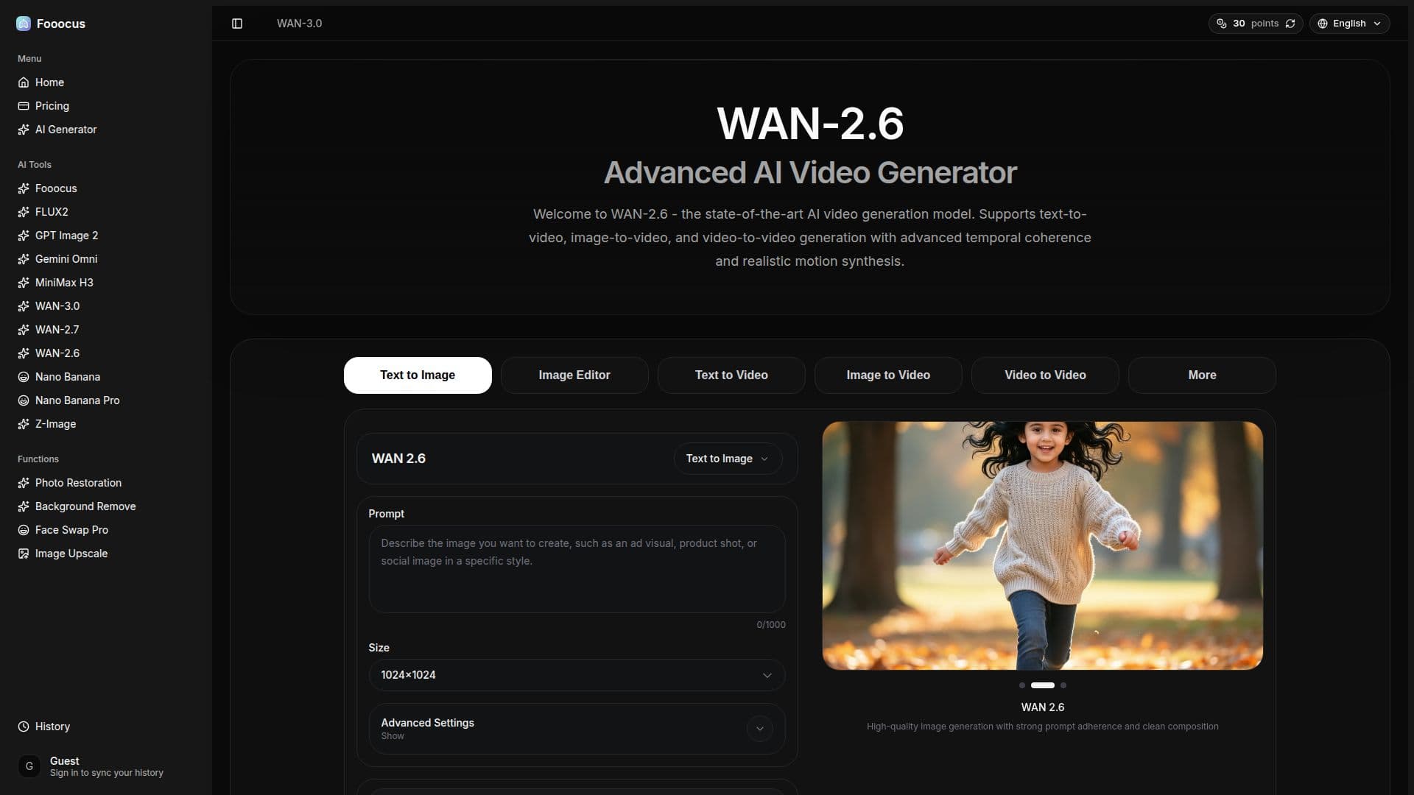
Task: Select the third carousel dot indicator
Action: click(1063, 685)
